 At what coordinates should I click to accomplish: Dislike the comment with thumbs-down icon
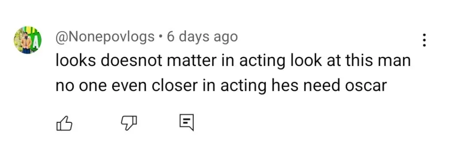(x=128, y=124)
